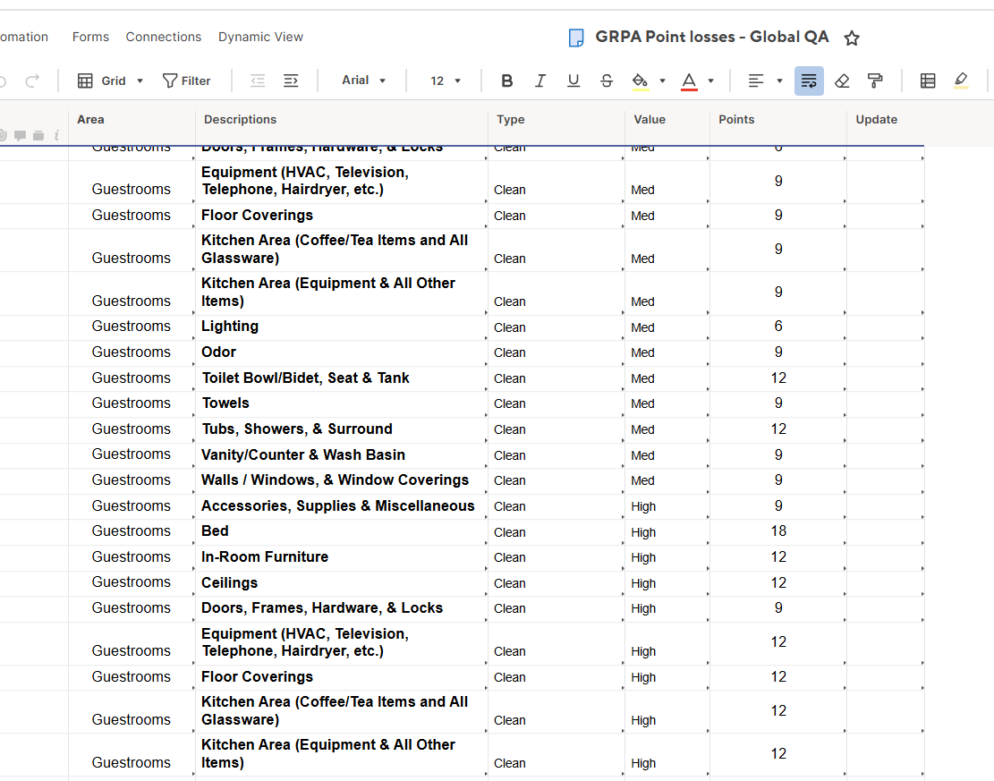Apply underline formatting

[573, 81]
